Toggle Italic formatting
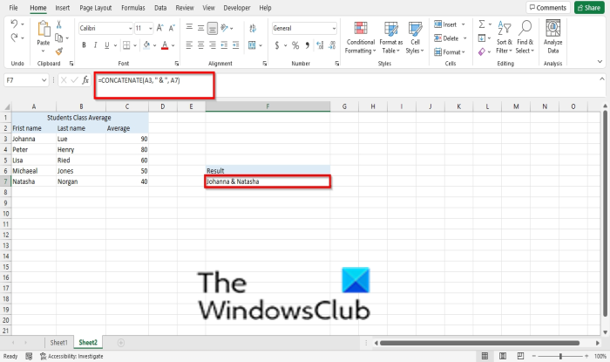Screen dimensions: 610x362 point(95,45)
